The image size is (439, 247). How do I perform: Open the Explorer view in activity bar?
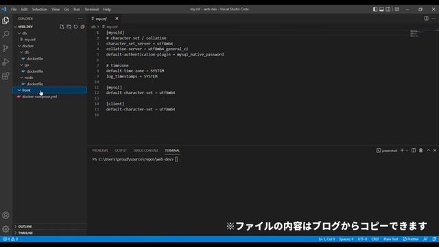point(5,21)
